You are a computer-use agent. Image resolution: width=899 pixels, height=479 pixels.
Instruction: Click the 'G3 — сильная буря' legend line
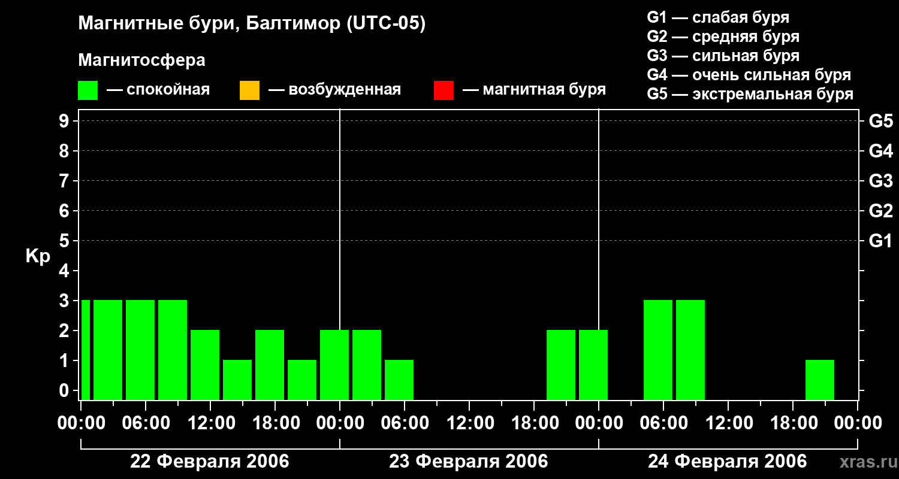point(723,56)
